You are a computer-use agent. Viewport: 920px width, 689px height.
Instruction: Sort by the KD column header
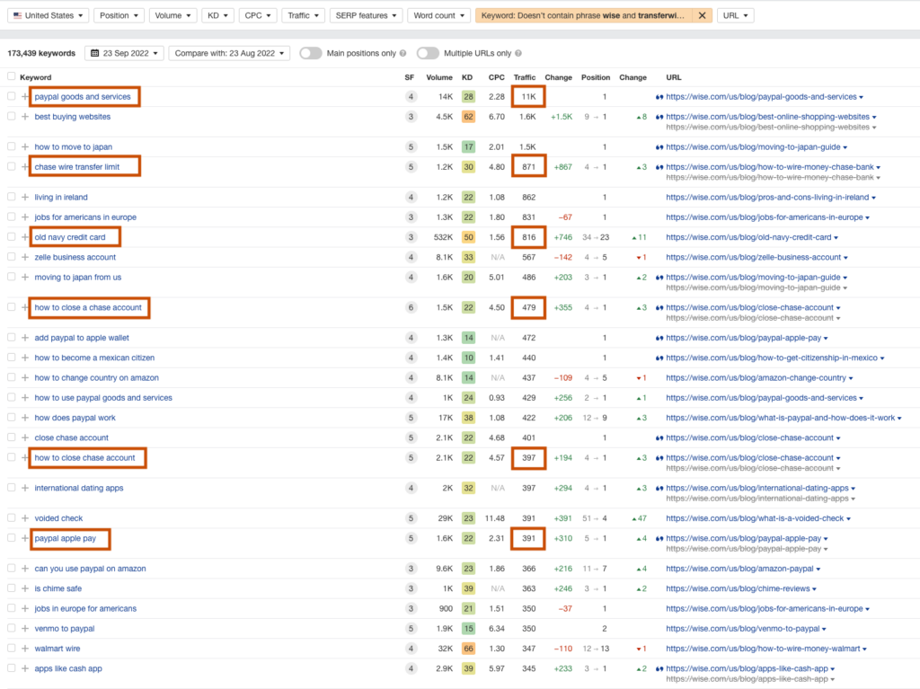[467, 77]
